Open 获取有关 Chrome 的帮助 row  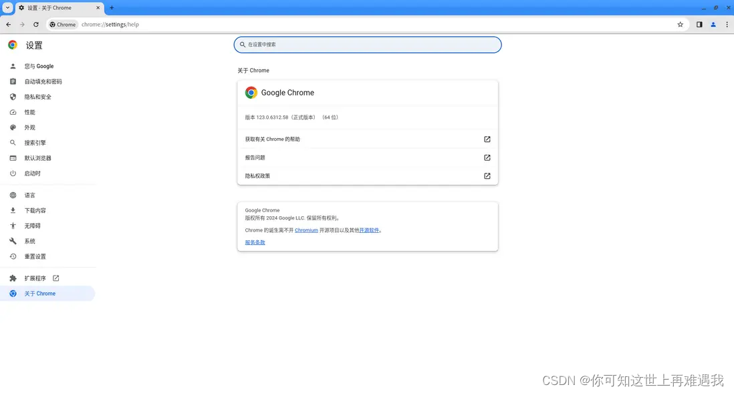tap(368, 139)
